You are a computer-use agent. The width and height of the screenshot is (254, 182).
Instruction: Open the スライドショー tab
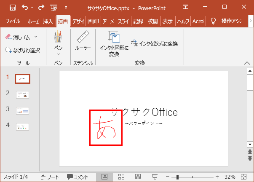[x=123, y=21]
